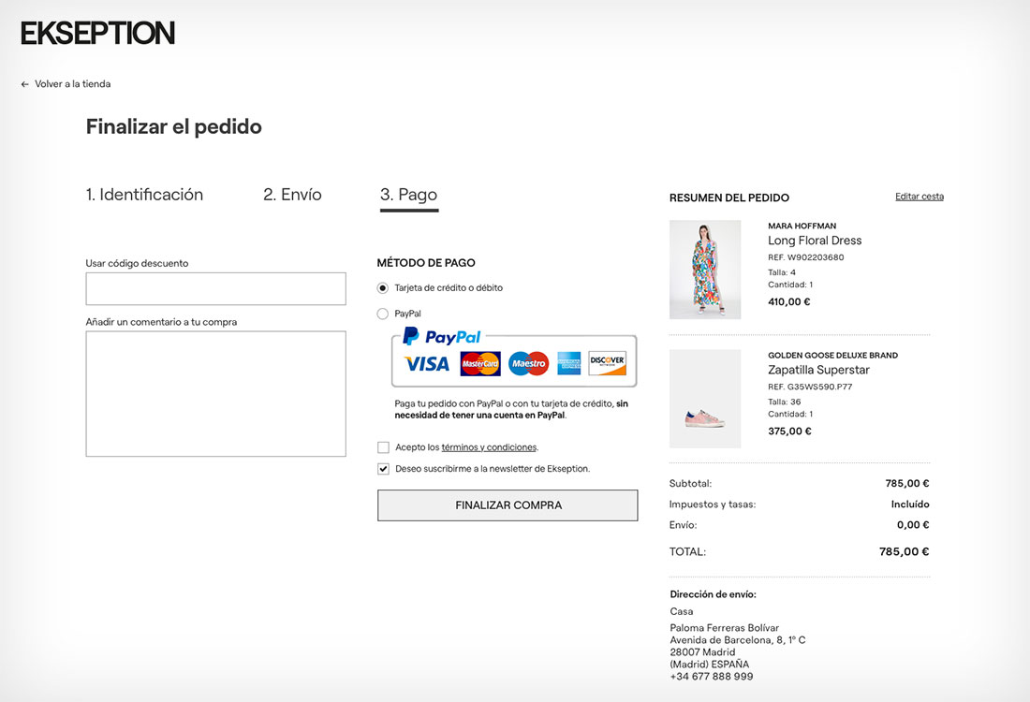The height and width of the screenshot is (702, 1030).
Task: Click the American Express icon
Action: pos(569,363)
